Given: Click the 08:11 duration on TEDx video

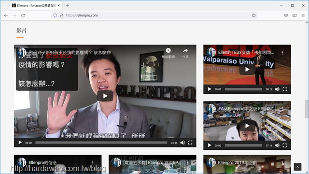Looking at the screenshot, I should [269, 89].
